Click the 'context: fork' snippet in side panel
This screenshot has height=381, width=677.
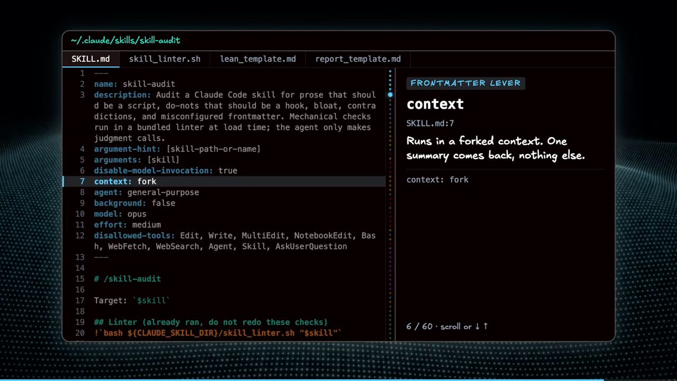point(437,179)
